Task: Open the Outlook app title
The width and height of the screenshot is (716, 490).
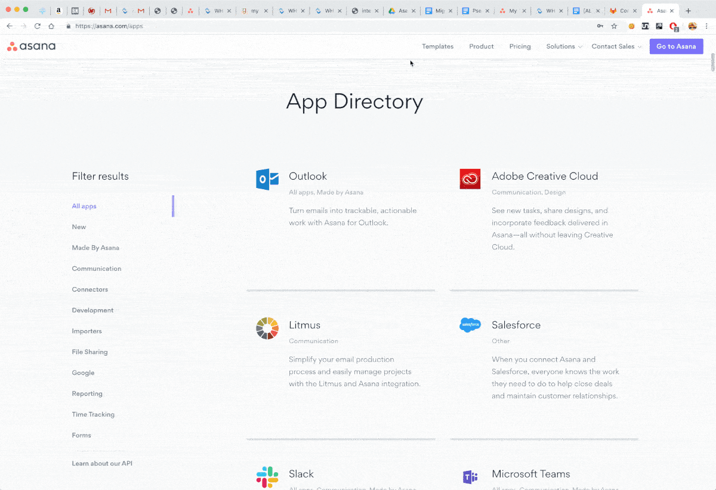Action: [x=308, y=176]
